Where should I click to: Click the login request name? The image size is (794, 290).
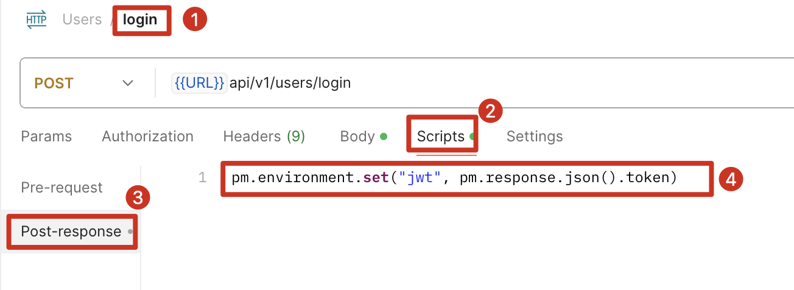pos(140,19)
